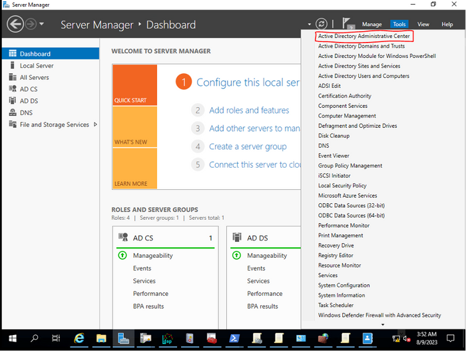466x351 pixels.
Task: Open Registry Editor from Tools menu
Action: tap(336, 255)
